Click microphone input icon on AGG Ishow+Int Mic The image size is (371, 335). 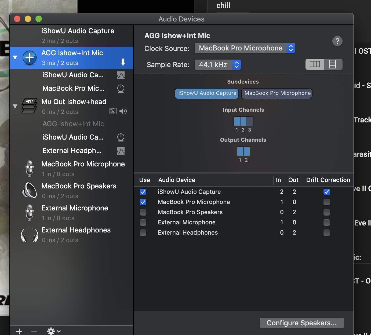pyautogui.click(x=123, y=62)
